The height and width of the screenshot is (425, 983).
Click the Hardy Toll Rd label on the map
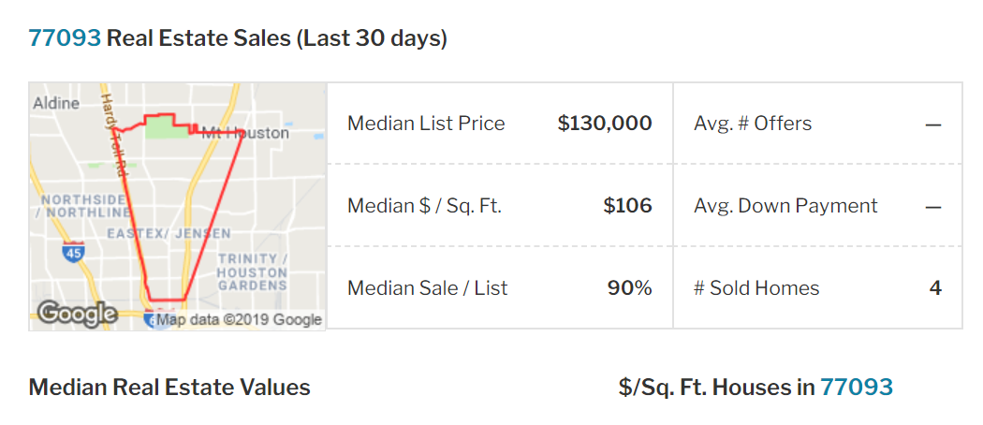[x=114, y=132]
